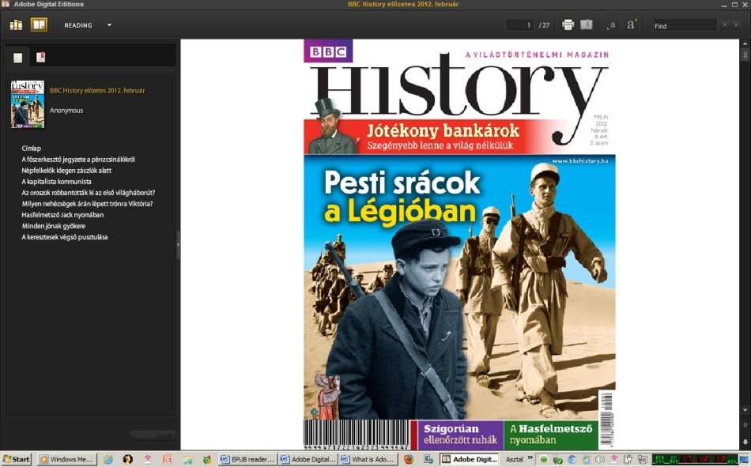Click the 'Szigorúan ellenőrzött ruhák' purple box
Image resolution: width=751 pixels, height=467 pixels.
coord(460,435)
